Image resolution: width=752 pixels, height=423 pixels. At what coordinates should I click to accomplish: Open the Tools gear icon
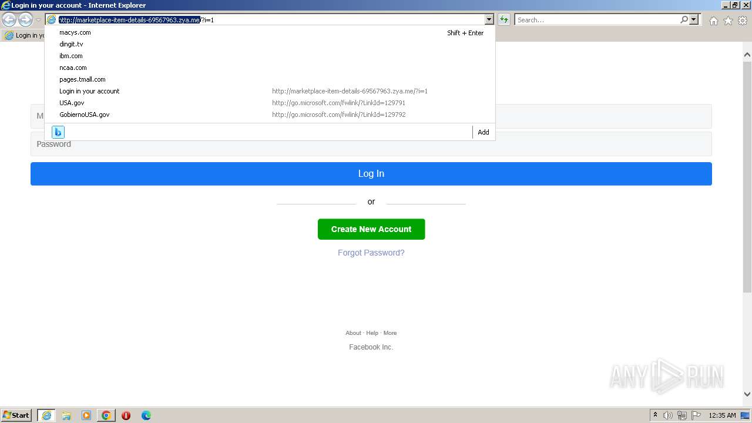pos(743,21)
